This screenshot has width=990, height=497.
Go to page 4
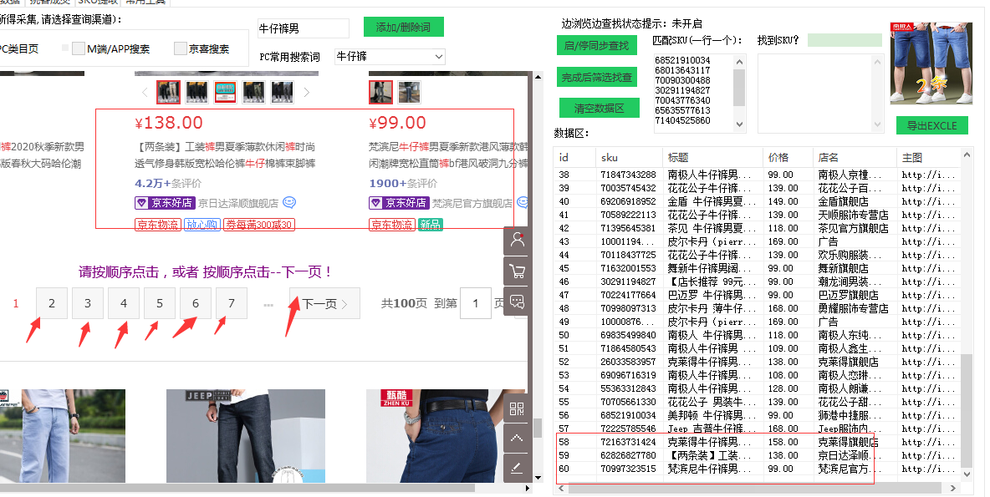tap(124, 303)
